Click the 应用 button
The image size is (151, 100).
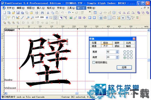tap(124, 67)
